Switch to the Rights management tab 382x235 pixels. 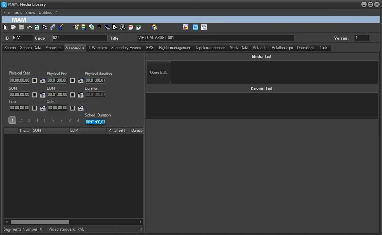pyautogui.click(x=175, y=48)
